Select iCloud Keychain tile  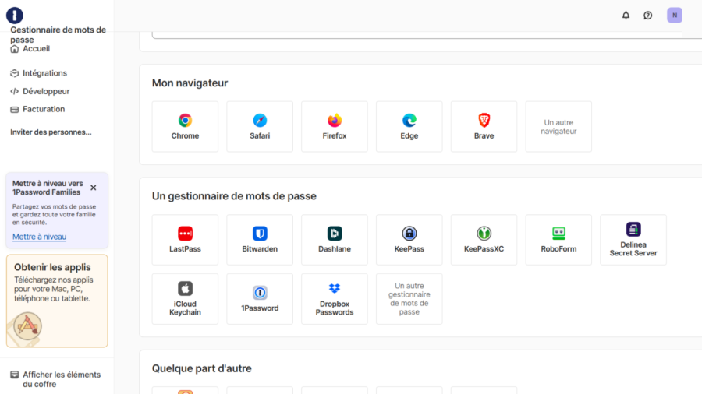[185, 299]
